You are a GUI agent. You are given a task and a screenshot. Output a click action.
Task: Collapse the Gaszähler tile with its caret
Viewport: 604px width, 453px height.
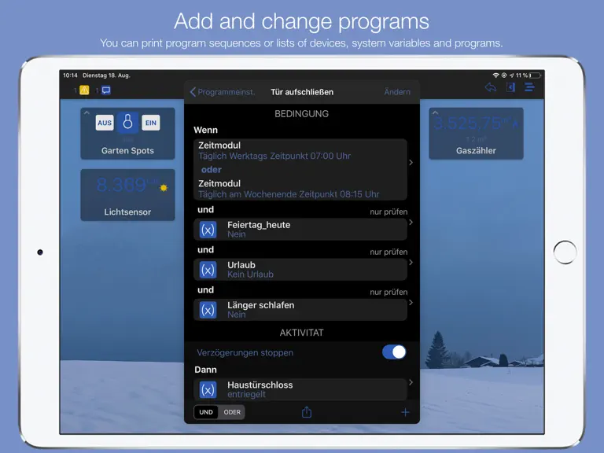click(435, 113)
